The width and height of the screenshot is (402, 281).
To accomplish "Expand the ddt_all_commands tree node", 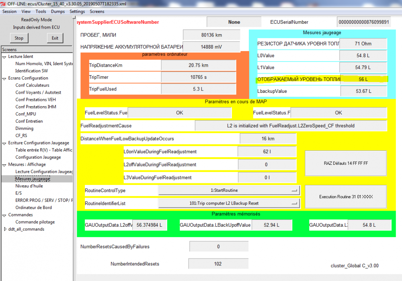I will click(x=5, y=229).
